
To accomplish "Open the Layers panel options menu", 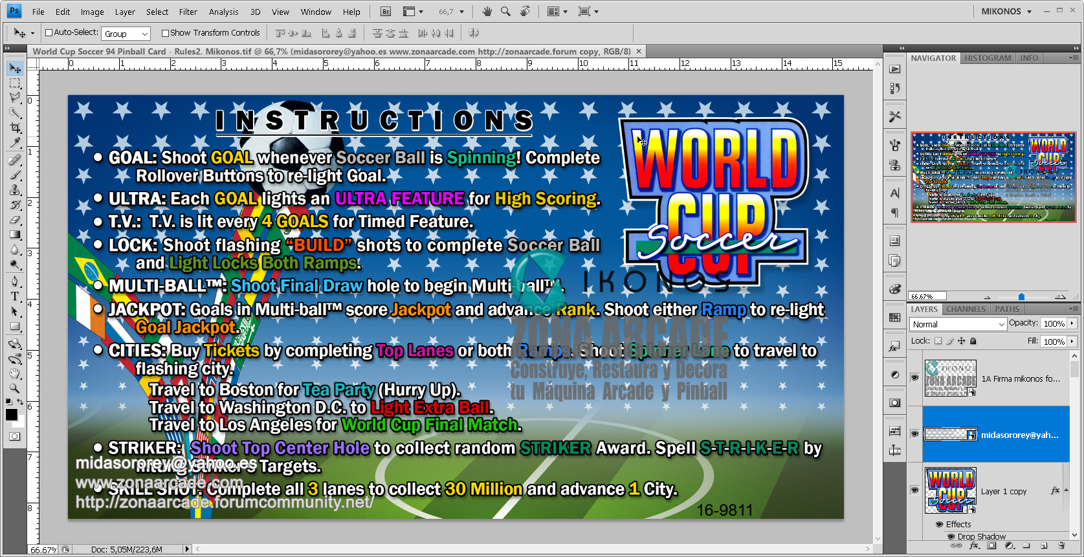I will click(1074, 309).
